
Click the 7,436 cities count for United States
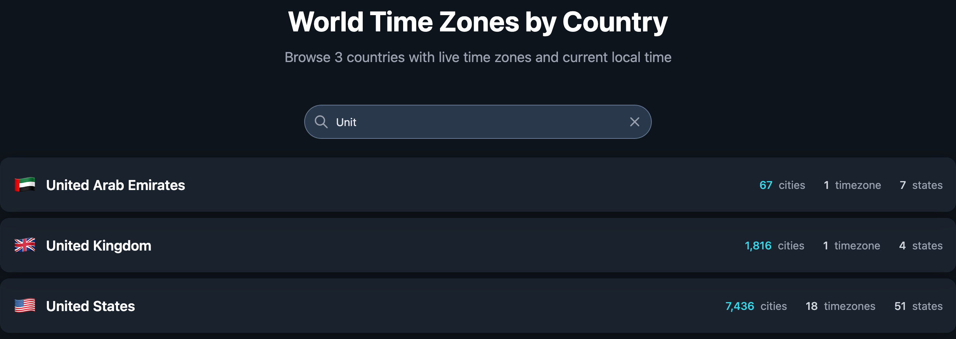tap(756, 306)
